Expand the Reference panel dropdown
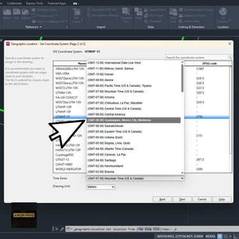Image resolution: width=239 pixels, height=239 pixels. pos(33,27)
